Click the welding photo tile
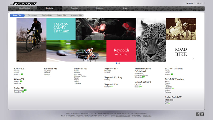Screen dimensions: 213x120 coord(106,29)
